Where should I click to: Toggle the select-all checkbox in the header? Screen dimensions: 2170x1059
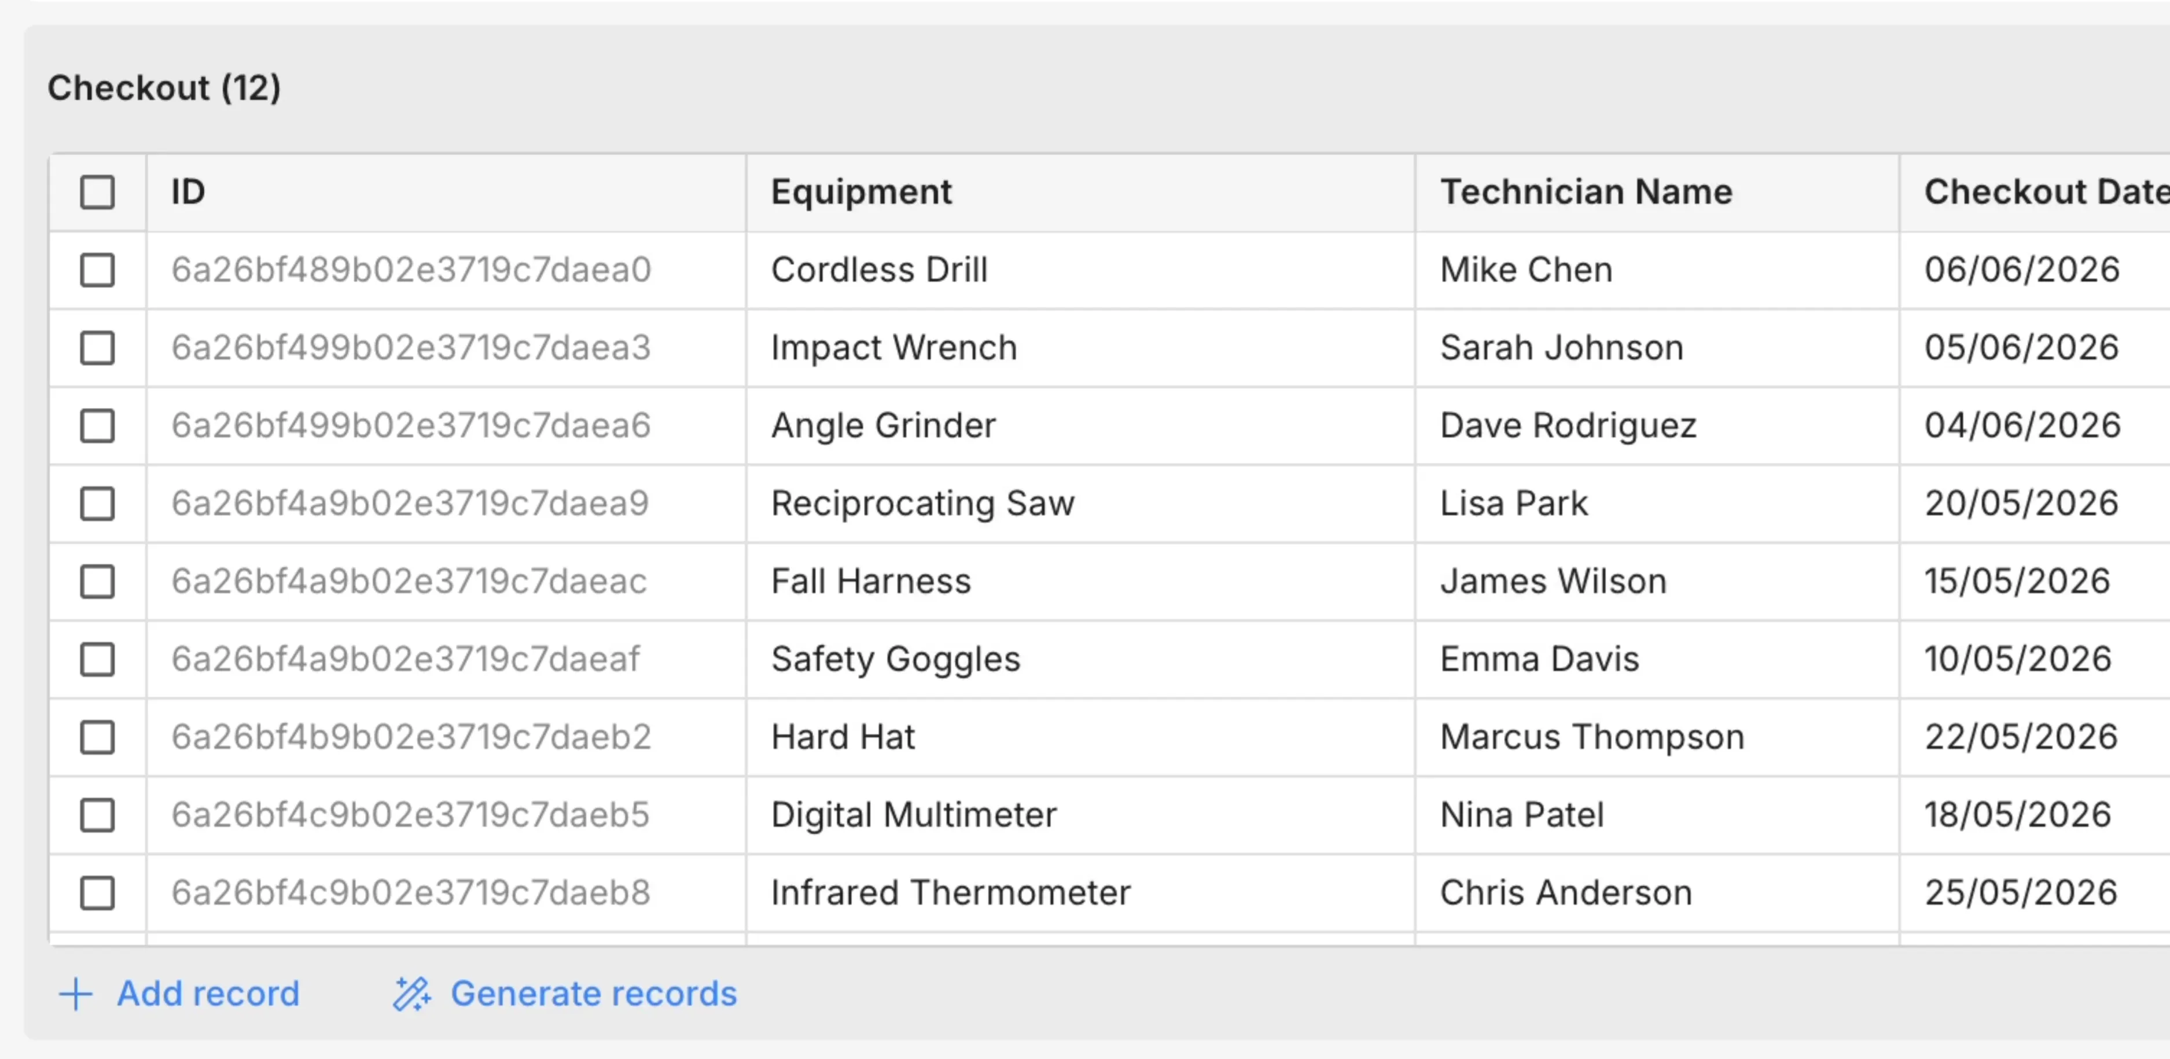[x=98, y=192]
